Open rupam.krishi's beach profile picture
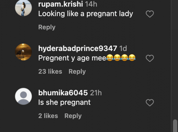Image resolution: width=178 pixels, height=132 pixels. click(x=23, y=8)
